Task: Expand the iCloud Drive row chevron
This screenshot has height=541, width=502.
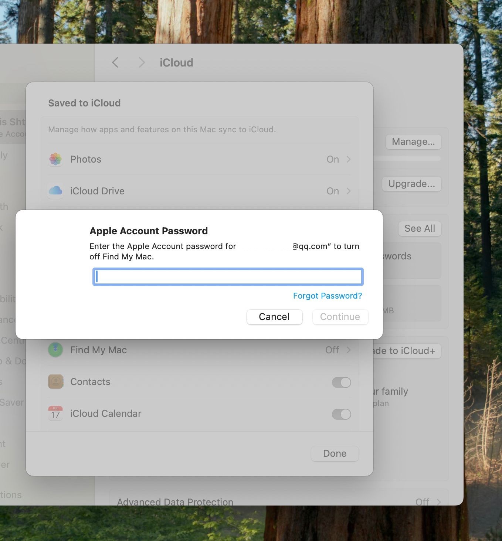Action: [348, 191]
